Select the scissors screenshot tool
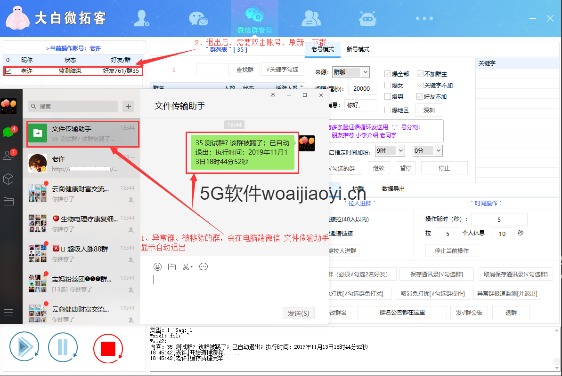Image resolution: width=562 pixels, height=376 pixels. pos(186,267)
